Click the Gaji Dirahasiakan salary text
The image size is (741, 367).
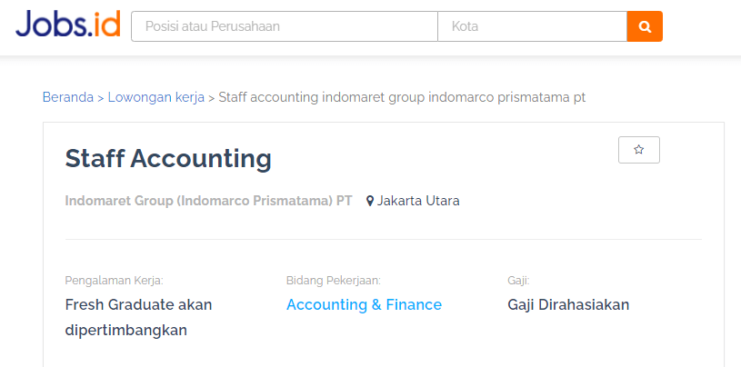[x=568, y=304]
